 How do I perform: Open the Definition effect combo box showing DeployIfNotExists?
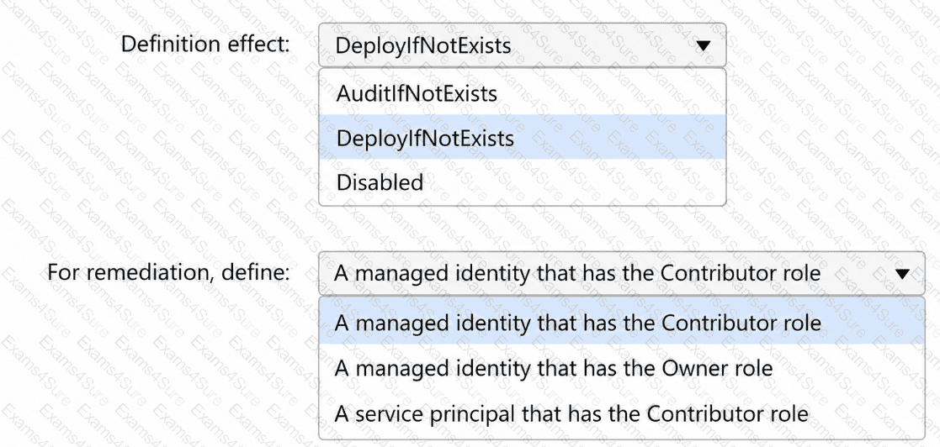coord(522,45)
